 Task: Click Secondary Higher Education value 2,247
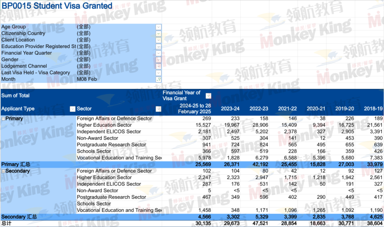coord(204,178)
